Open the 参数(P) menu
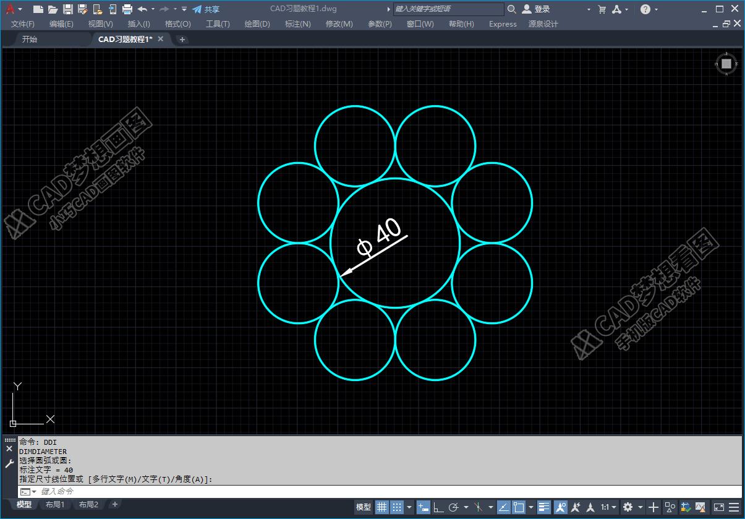 (x=380, y=24)
